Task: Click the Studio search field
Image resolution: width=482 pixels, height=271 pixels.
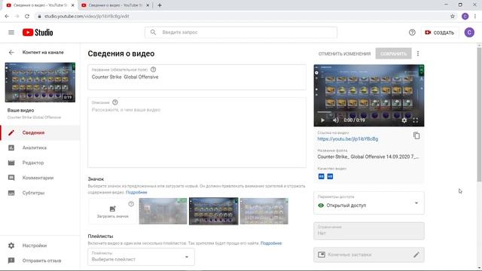Action: tap(241, 32)
